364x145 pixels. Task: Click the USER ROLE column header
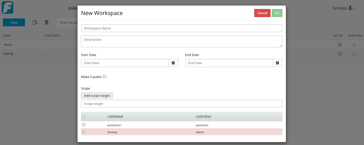(204, 117)
